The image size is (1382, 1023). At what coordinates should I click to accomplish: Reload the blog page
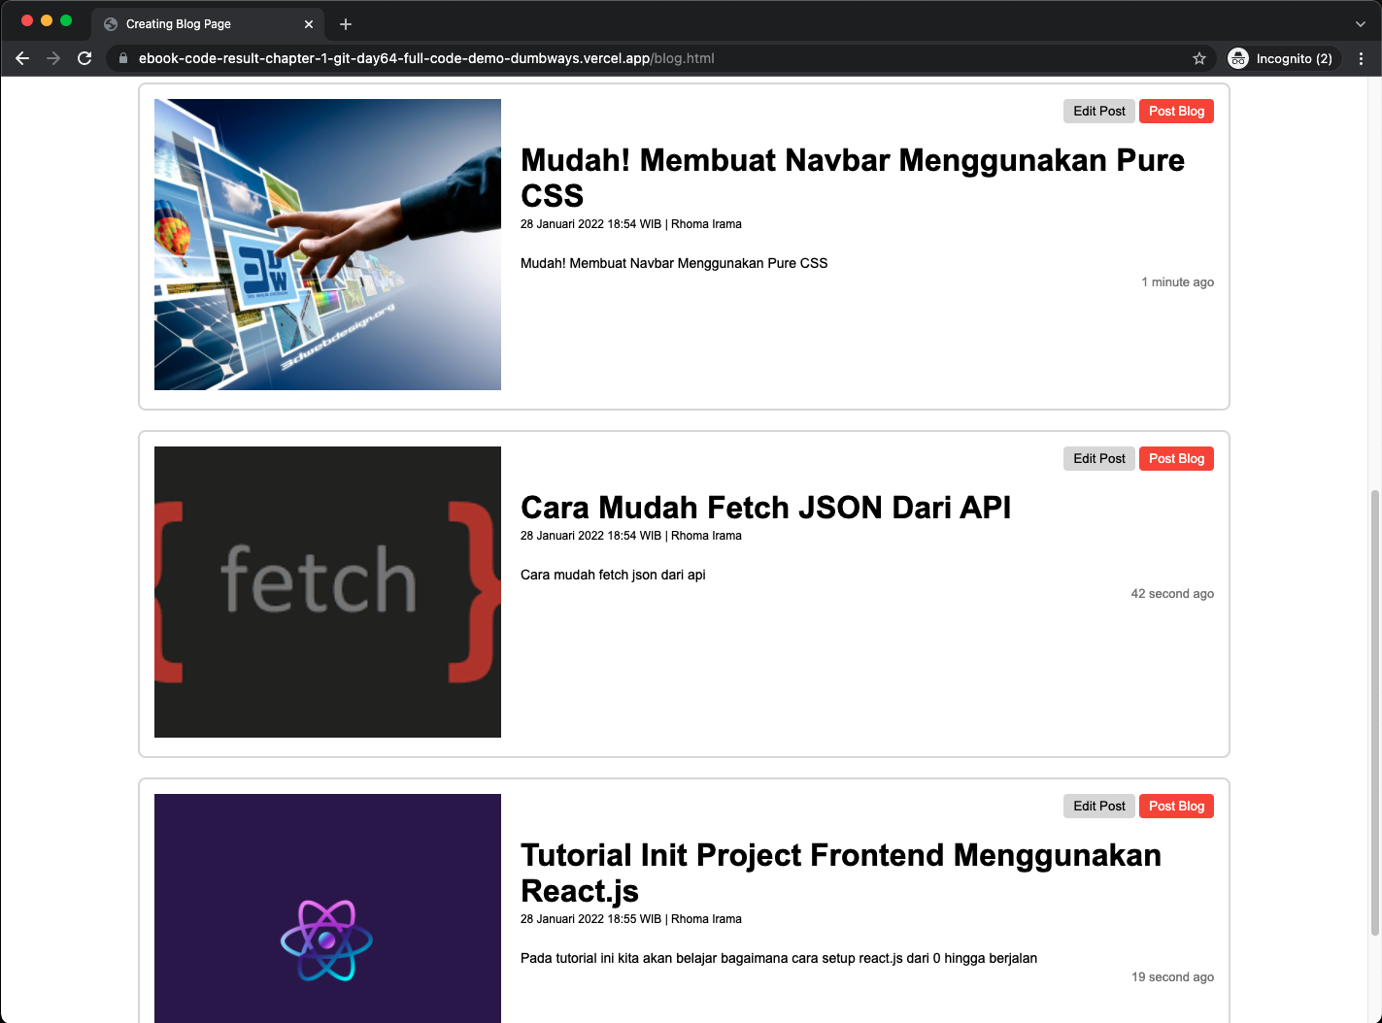tap(84, 58)
